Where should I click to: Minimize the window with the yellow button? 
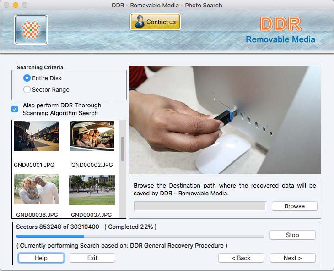pyautogui.click(x=16, y=5)
